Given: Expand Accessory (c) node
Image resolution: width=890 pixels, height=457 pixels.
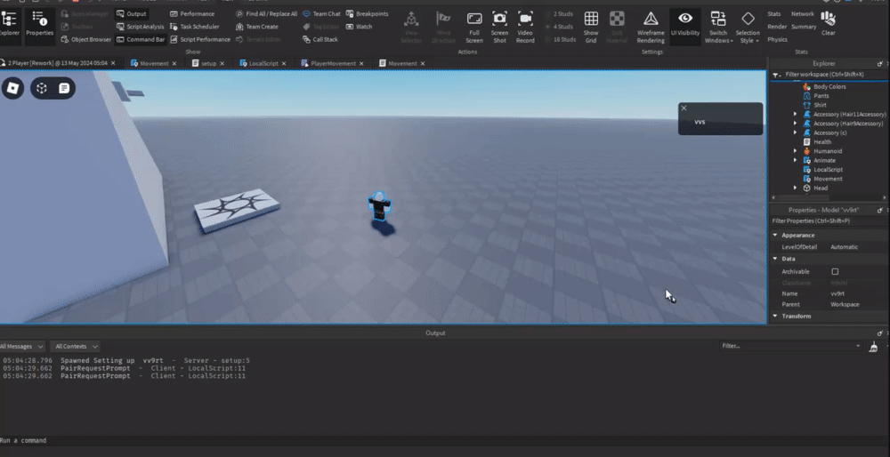Looking at the screenshot, I should 795,132.
